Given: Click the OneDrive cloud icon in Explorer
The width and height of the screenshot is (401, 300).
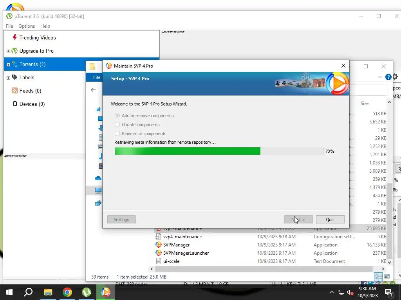Looking at the screenshot, I should pyautogui.click(x=98, y=178).
